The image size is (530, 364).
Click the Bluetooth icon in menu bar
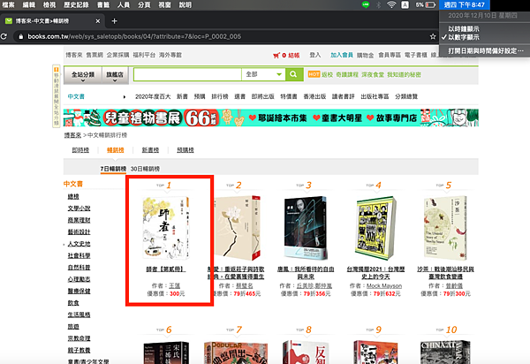tap(379, 4)
